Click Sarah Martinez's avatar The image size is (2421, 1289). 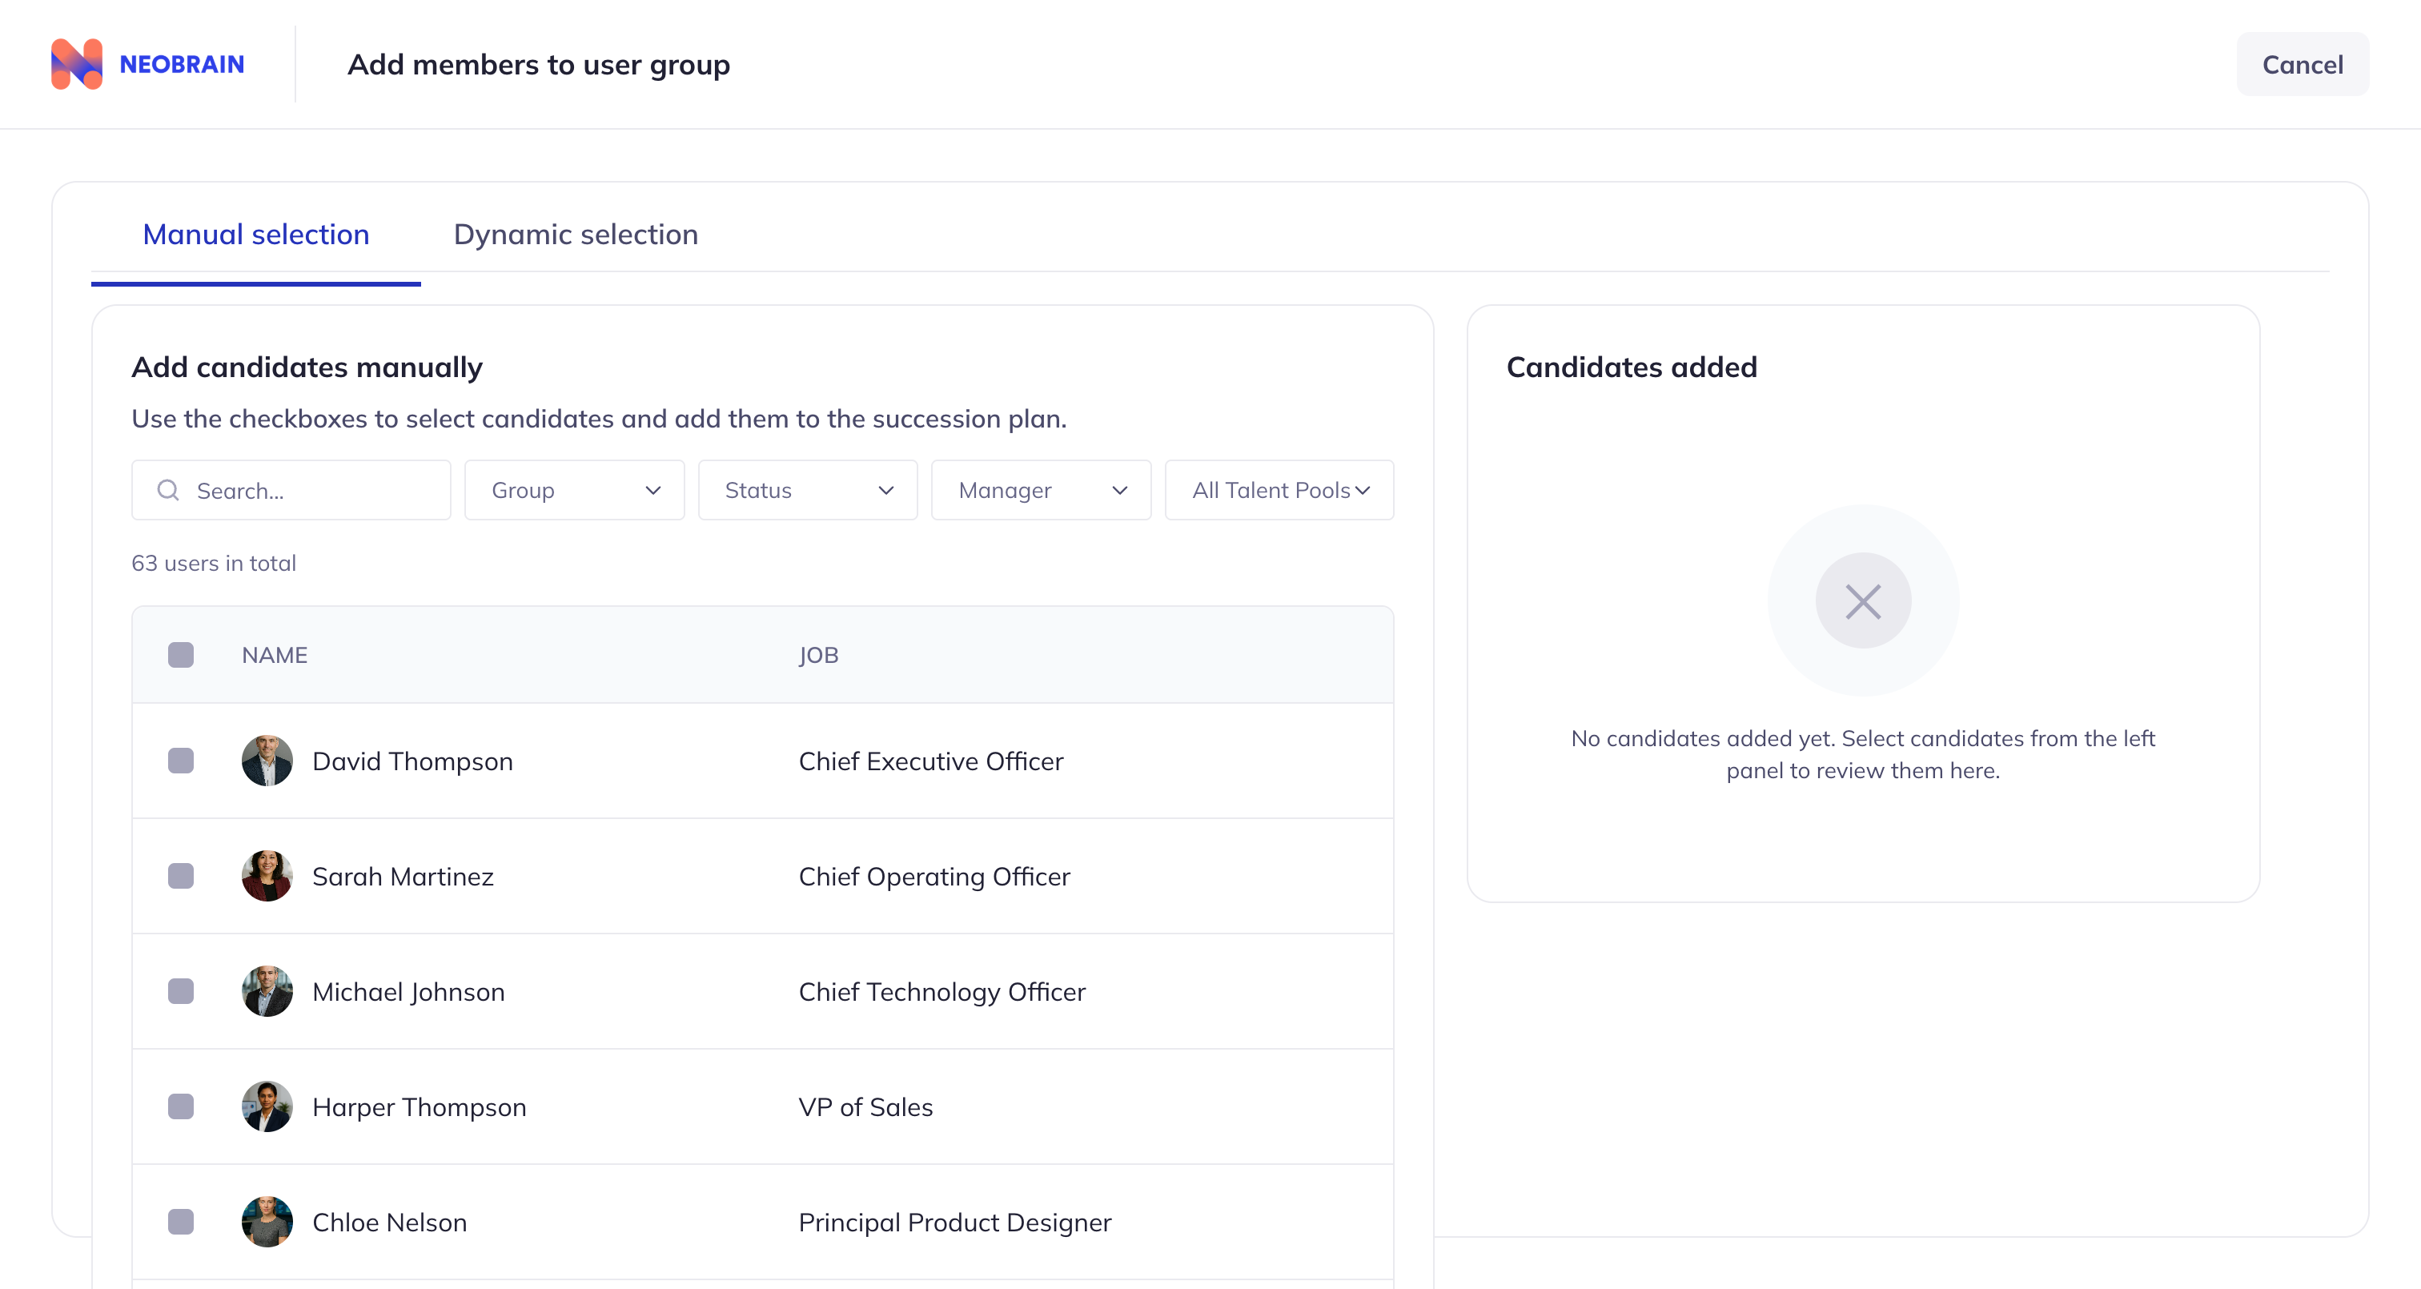[x=267, y=876]
